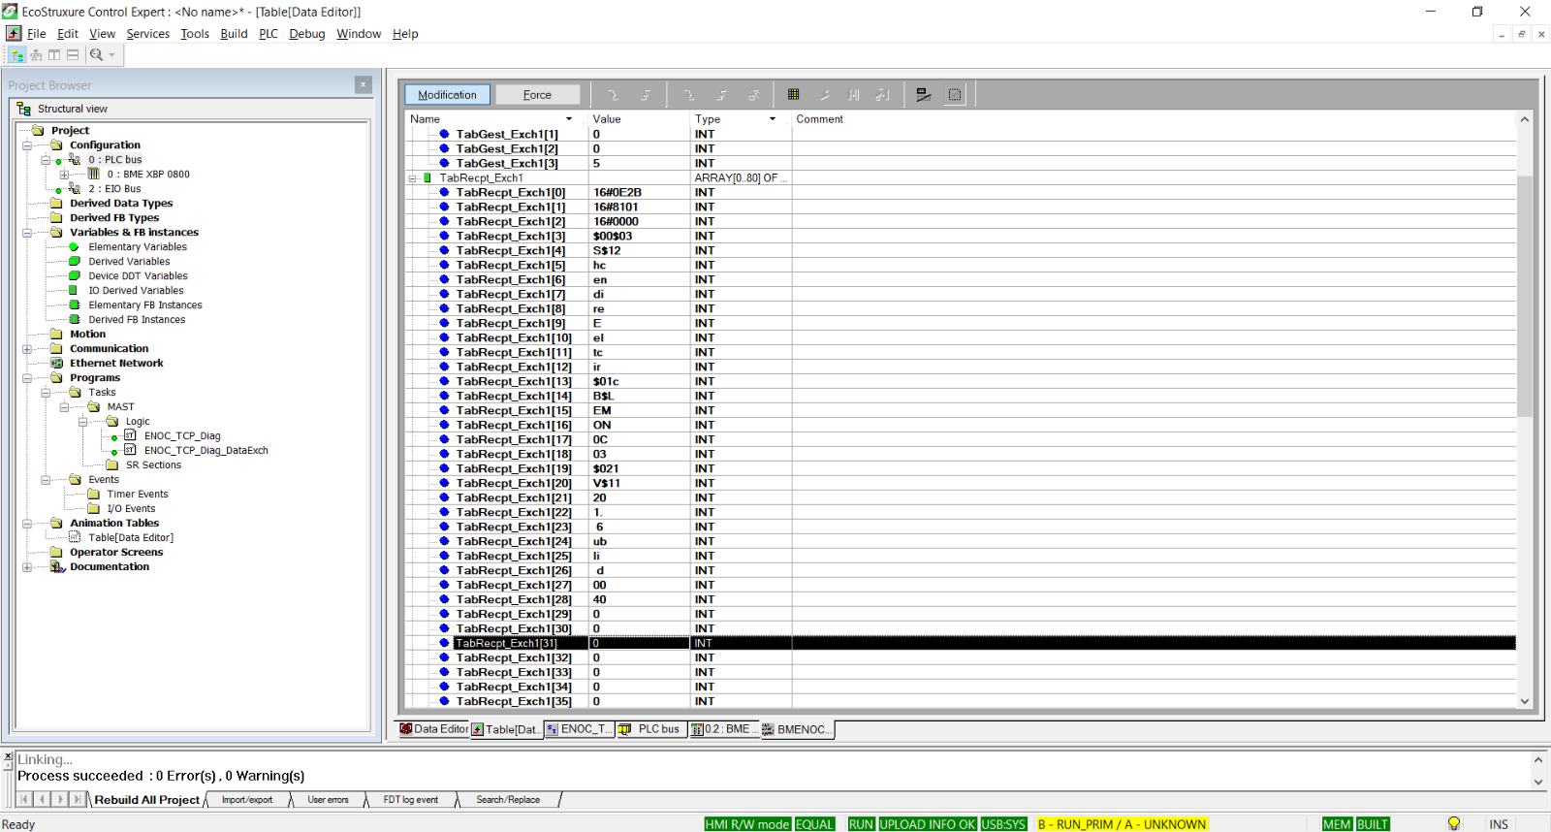Collapse the 0 : PLC bus node
The image size is (1551, 832).
[46, 160]
